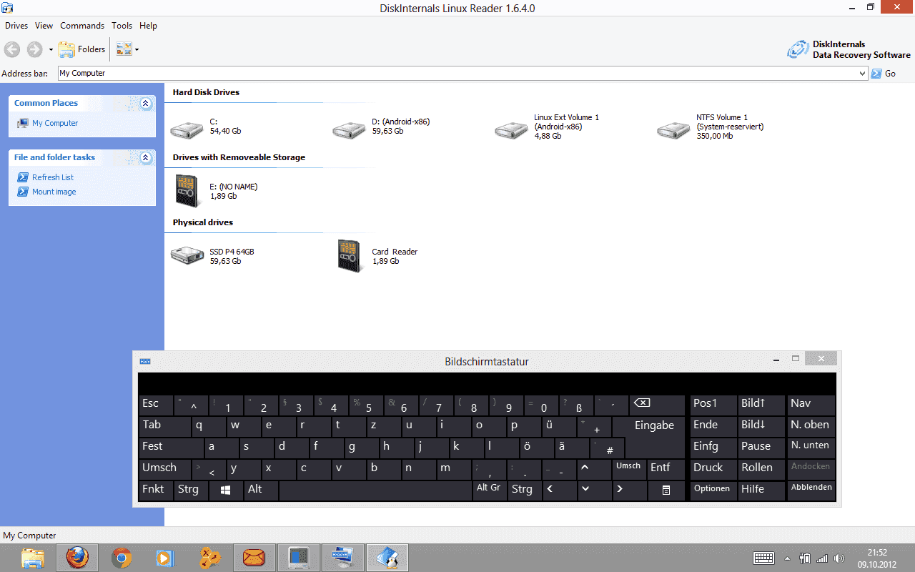Open navigation history dropdown arrow
The width and height of the screenshot is (915, 572).
(x=51, y=50)
